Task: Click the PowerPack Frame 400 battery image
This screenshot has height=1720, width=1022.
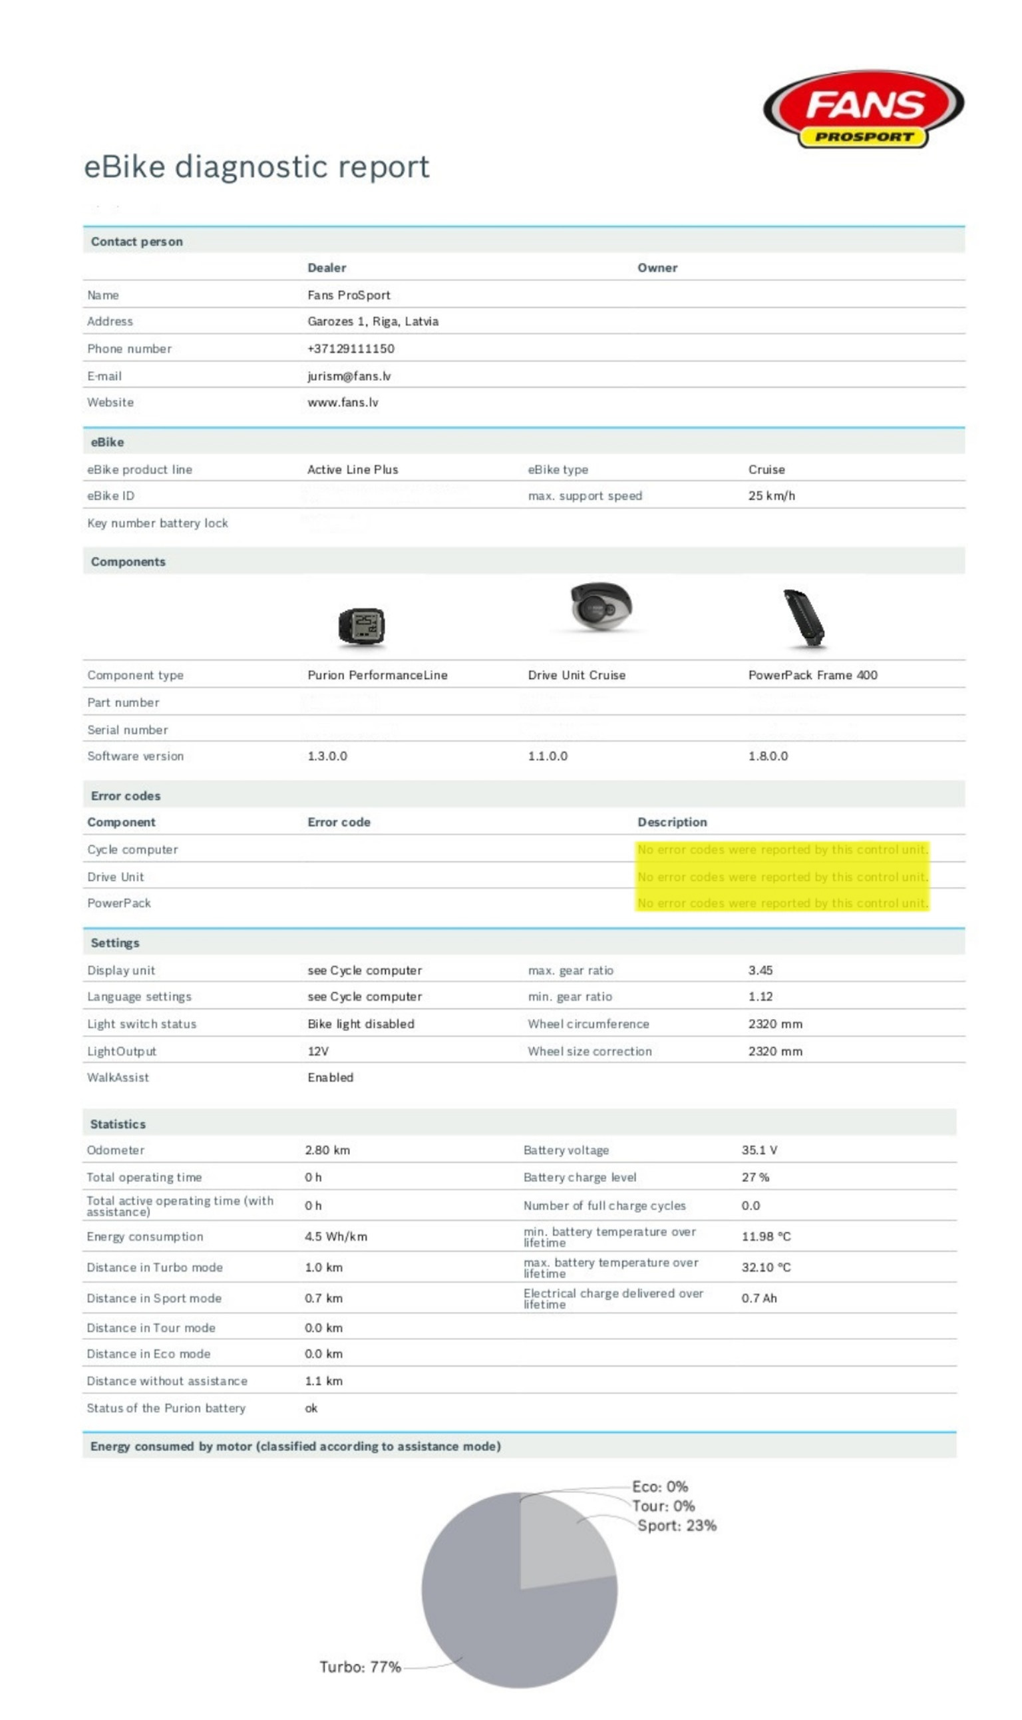Action: point(804,618)
